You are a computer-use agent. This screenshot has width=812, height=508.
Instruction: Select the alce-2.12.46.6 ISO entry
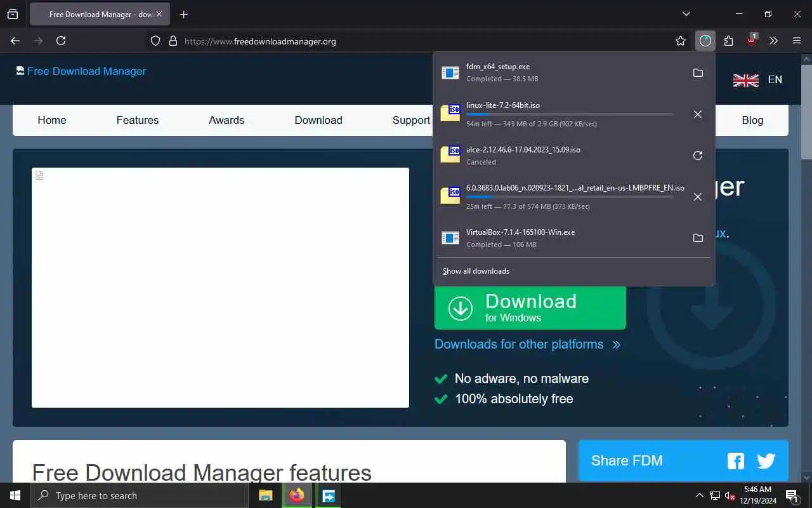tap(560, 156)
